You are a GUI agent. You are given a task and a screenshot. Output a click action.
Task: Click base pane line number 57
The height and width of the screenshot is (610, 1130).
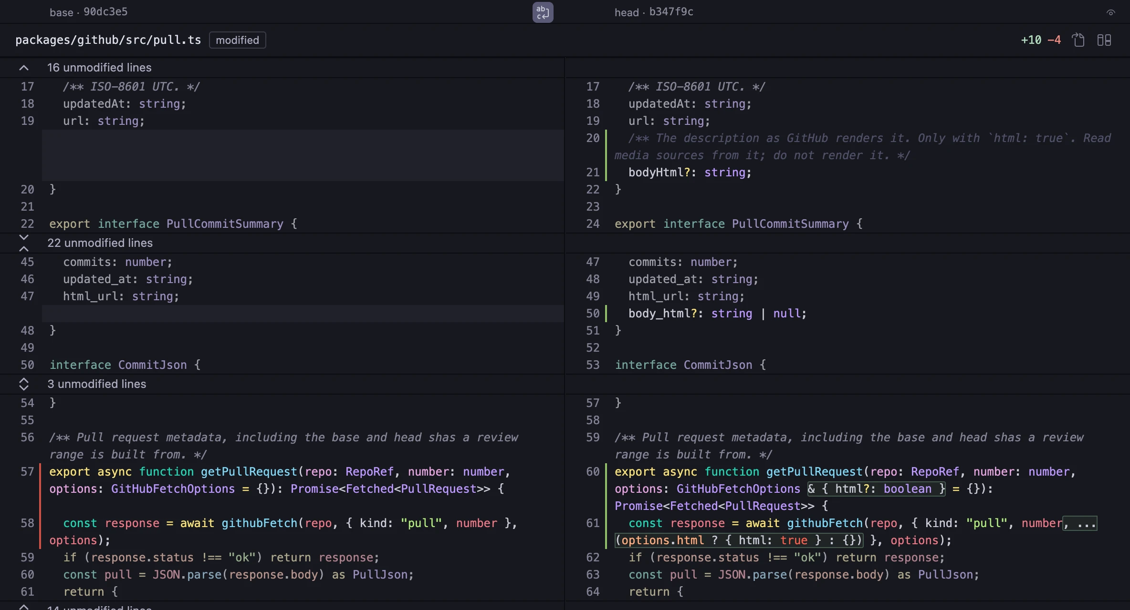coord(27,472)
